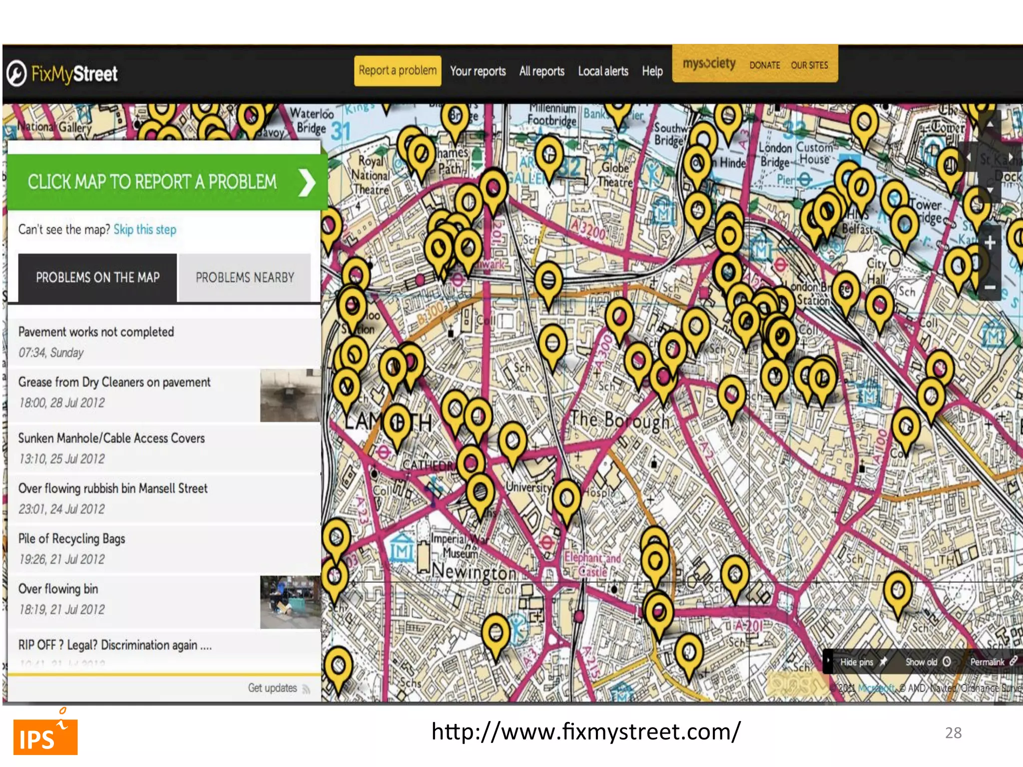Zoom out the map with minus button
Image resolution: width=1023 pixels, height=767 pixels.
(990, 287)
